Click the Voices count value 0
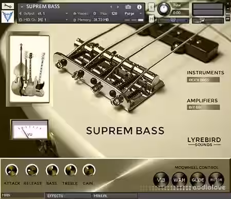Image resolution: width=231 pixels, height=199 pixels. [x=94, y=13]
